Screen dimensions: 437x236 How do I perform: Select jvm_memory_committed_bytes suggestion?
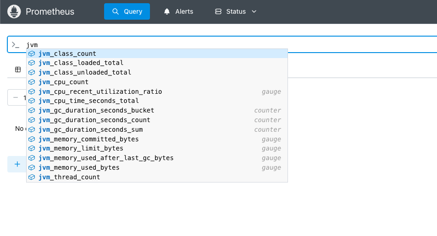tap(157, 139)
